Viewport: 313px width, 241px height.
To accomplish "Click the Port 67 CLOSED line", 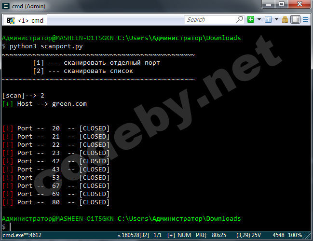I will click(x=56, y=185).
